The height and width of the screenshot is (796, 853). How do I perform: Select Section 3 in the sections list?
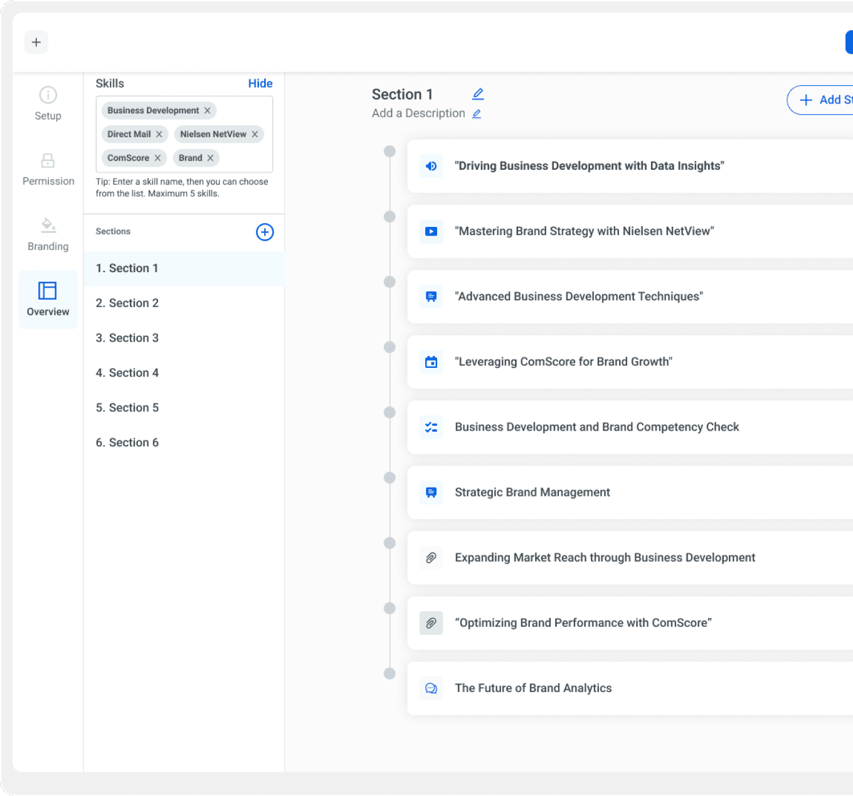coord(127,338)
